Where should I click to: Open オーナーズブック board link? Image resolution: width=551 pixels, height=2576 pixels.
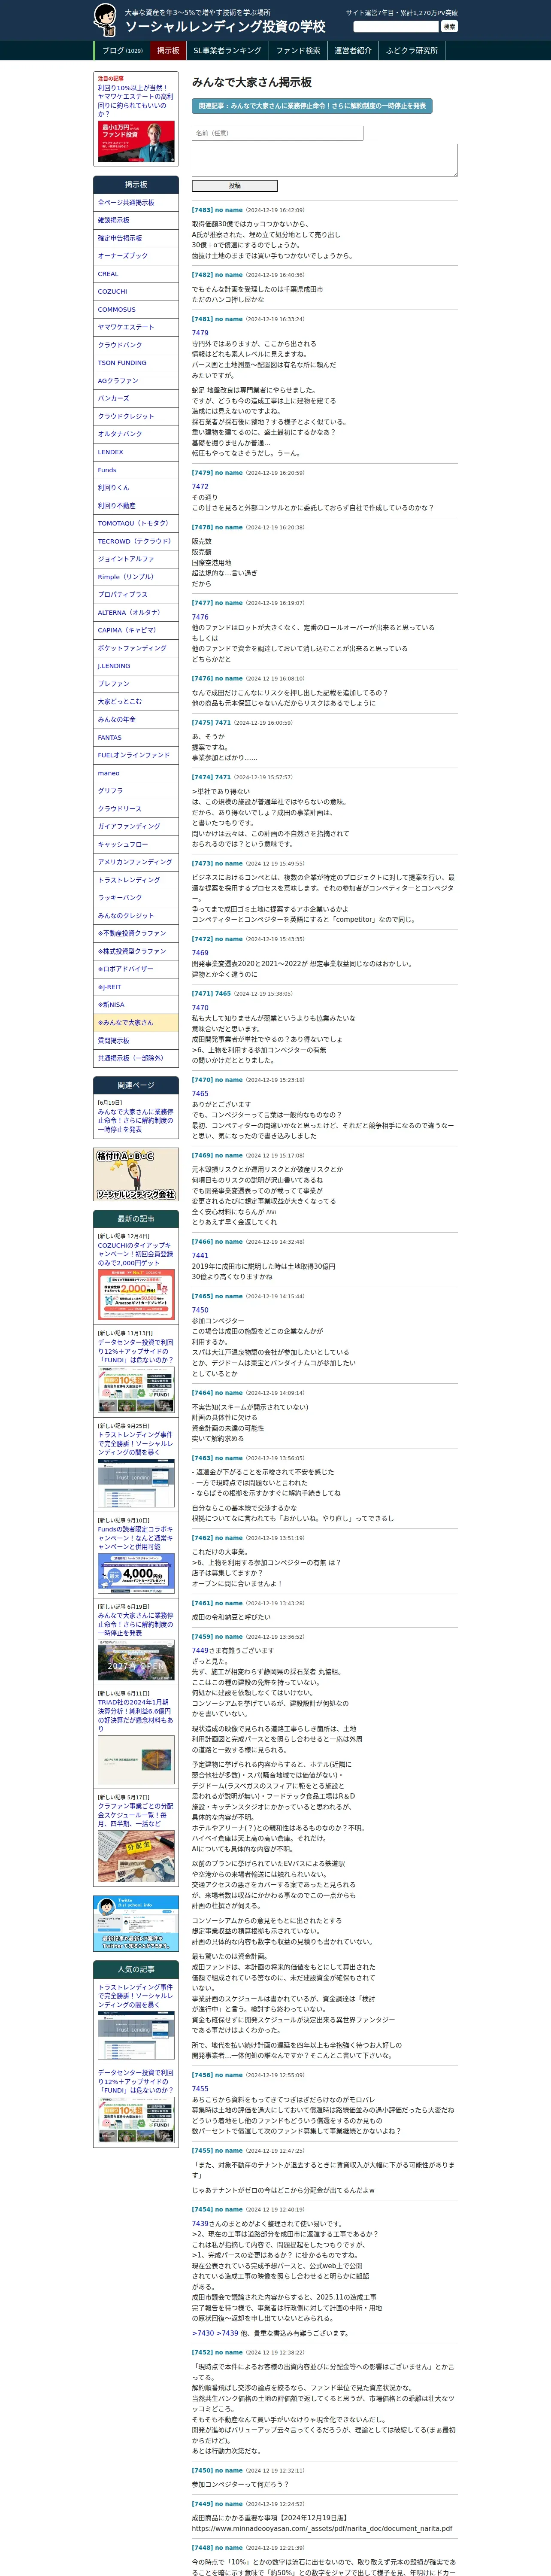136,256
